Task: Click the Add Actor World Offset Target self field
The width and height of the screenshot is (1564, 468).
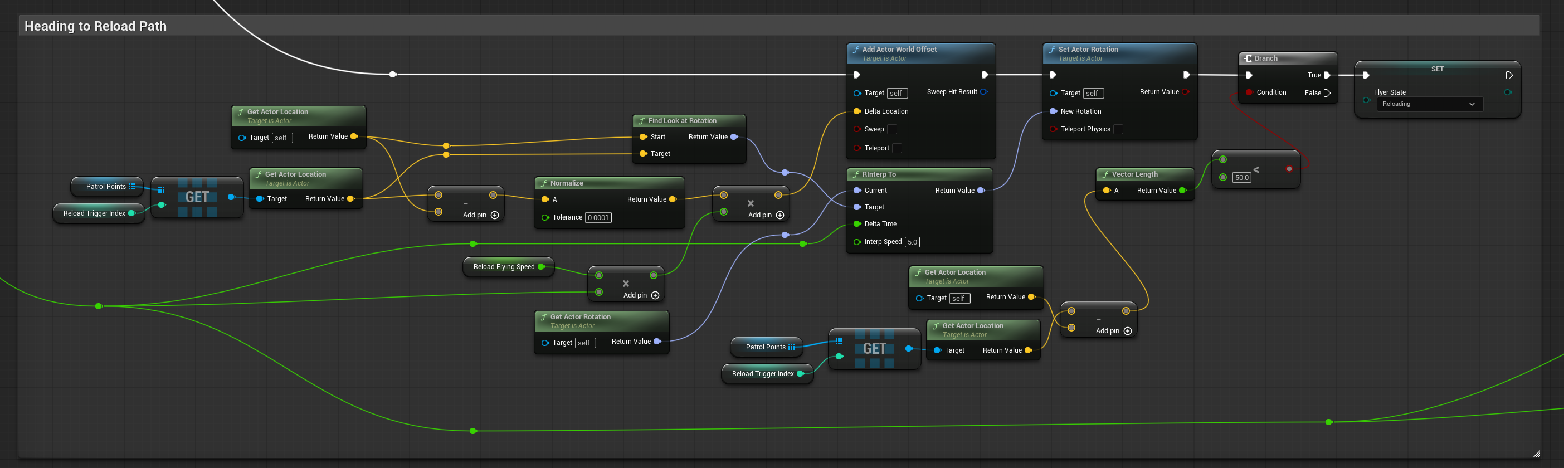Action: 897,94
